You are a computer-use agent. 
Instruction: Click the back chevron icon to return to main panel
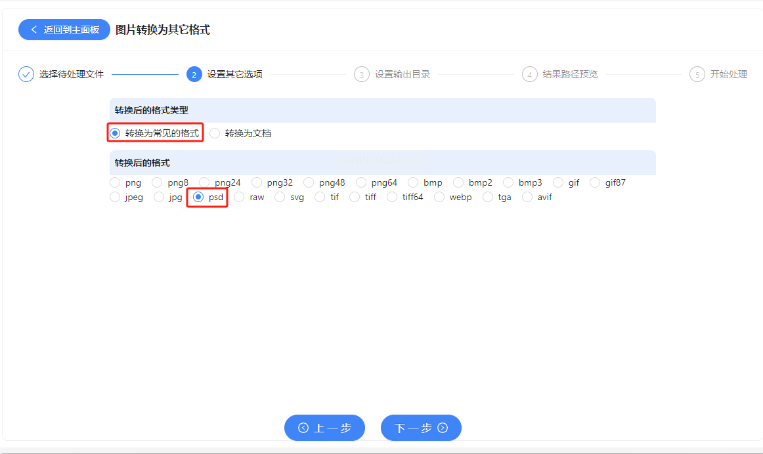(34, 30)
